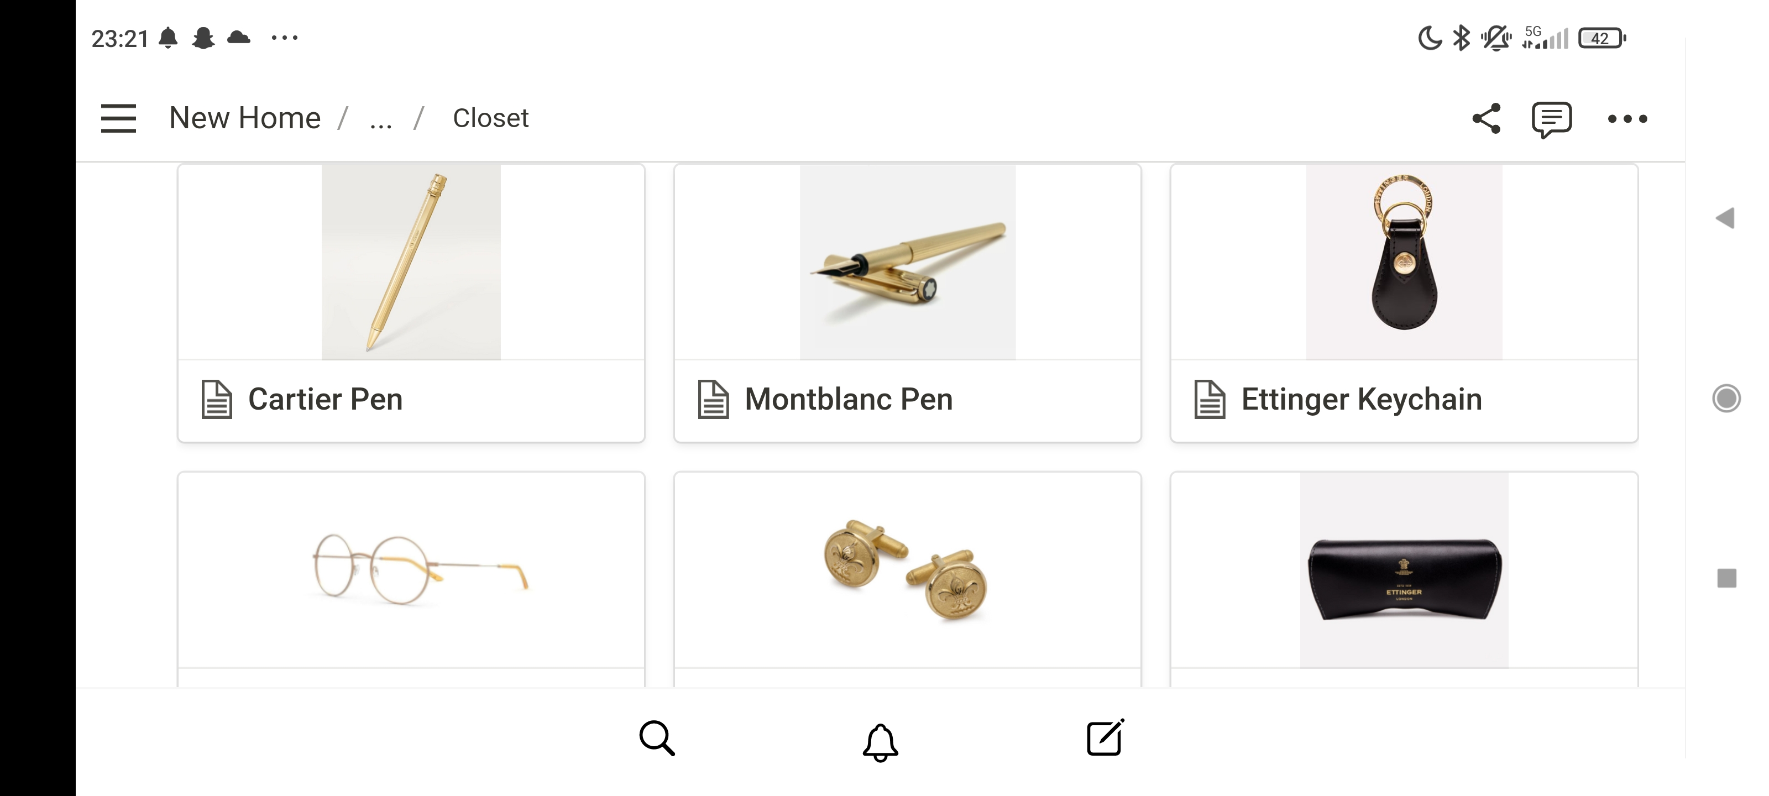
Task: Tap the search magnifier icon
Action: click(657, 739)
